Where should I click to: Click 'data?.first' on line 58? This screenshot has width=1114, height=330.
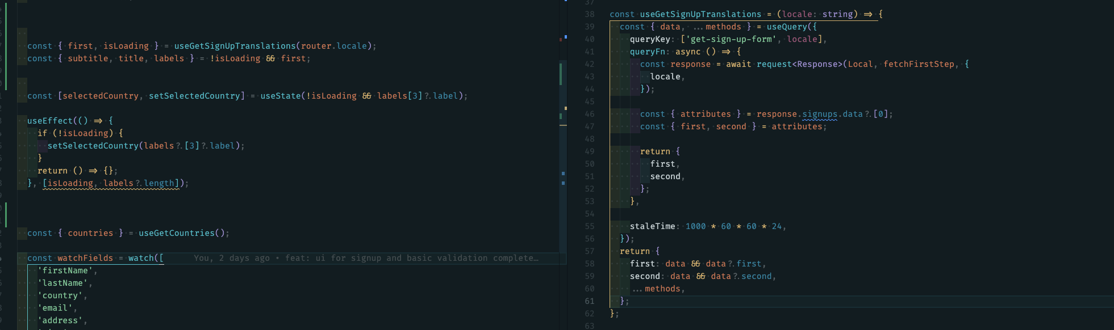tap(733, 264)
